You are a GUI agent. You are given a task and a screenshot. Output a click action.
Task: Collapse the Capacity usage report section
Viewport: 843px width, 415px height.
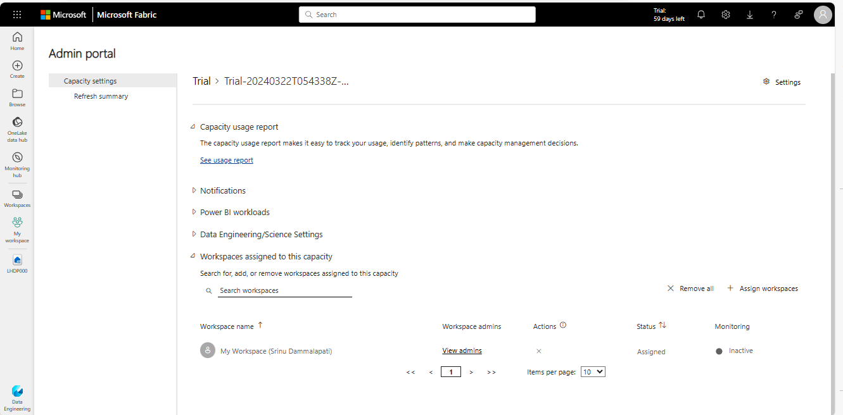193,127
